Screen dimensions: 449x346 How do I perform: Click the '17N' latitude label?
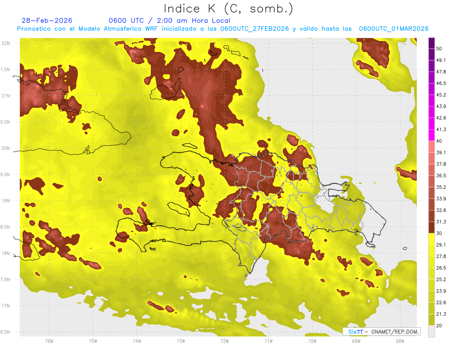tap(6, 306)
